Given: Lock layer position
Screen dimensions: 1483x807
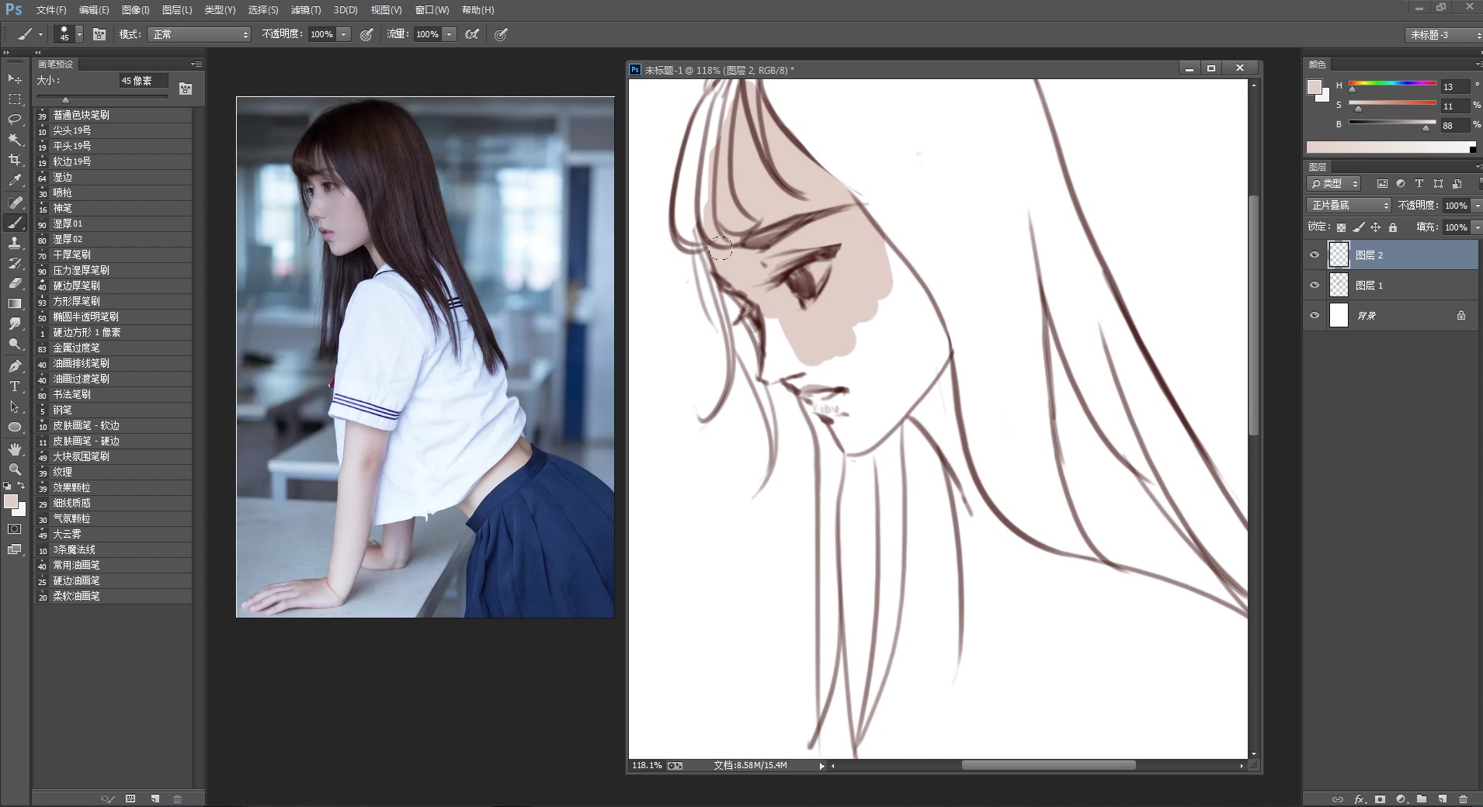Looking at the screenshot, I should 1375,227.
